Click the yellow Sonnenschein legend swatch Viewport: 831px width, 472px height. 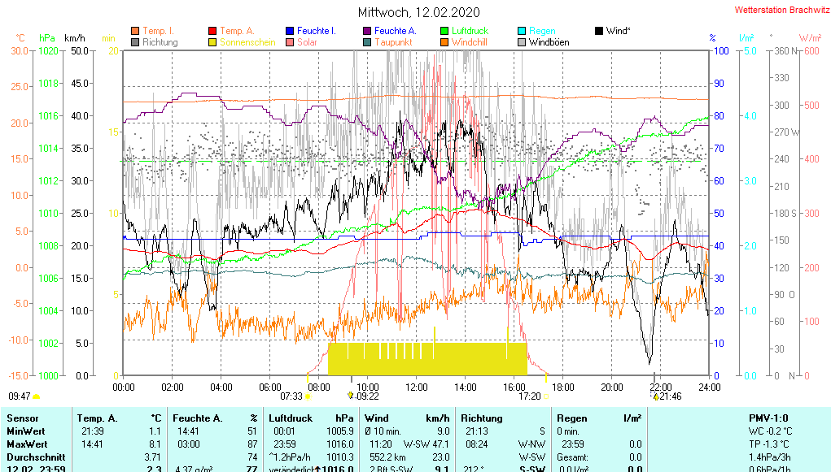(213, 42)
